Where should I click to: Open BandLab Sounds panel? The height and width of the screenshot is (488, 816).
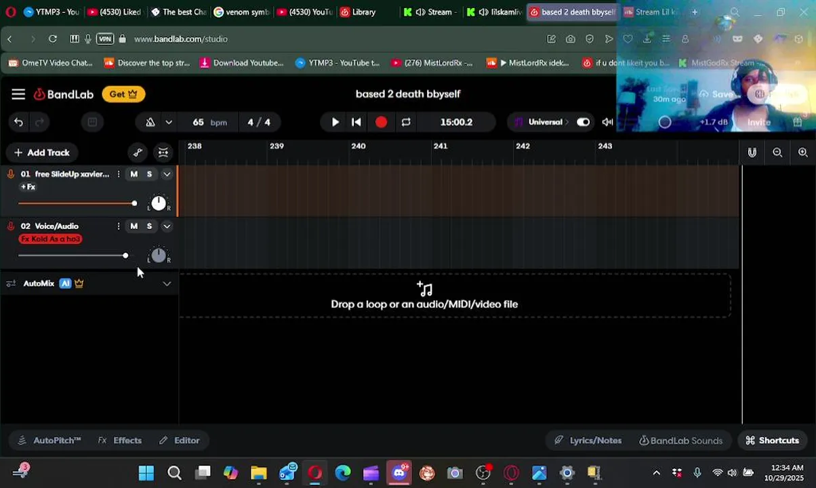click(x=681, y=441)
